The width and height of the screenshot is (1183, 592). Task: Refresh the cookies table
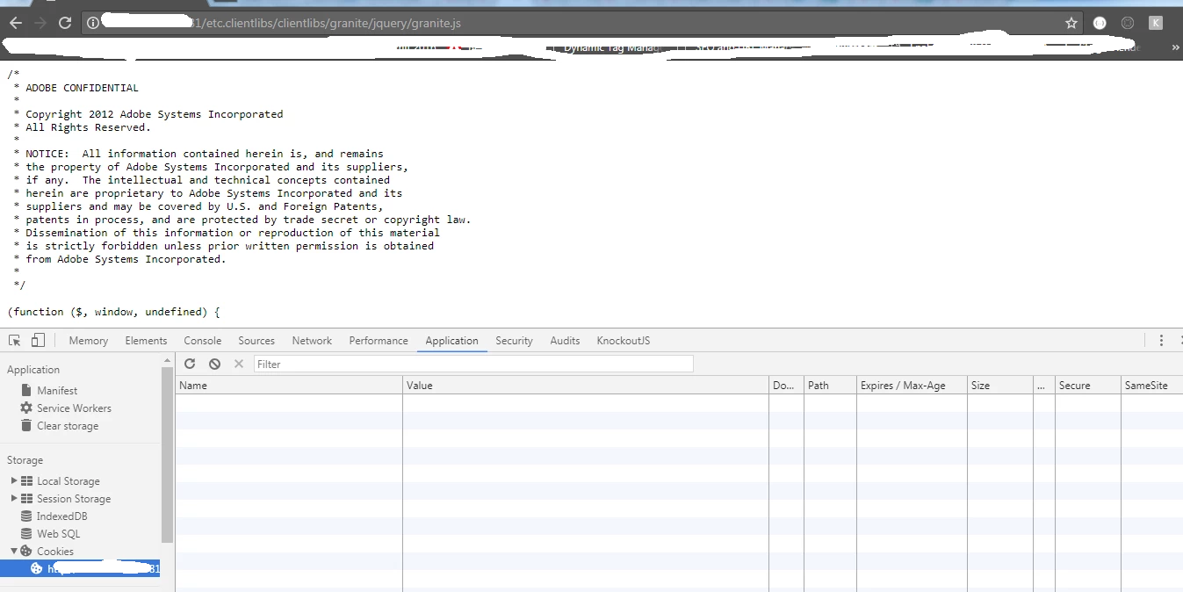pos(190,364)
